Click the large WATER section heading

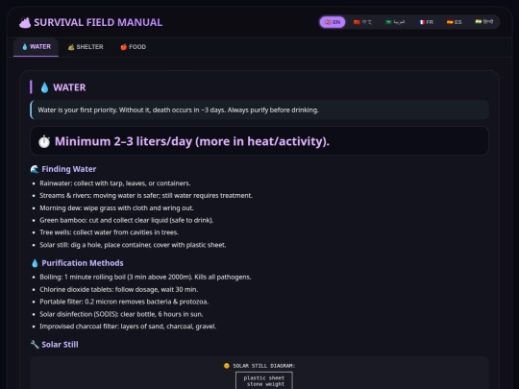tap(69, 87)
